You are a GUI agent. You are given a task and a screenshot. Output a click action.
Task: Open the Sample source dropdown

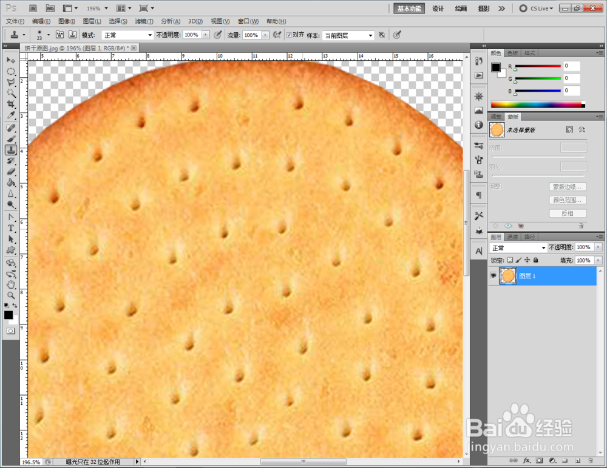348,35
